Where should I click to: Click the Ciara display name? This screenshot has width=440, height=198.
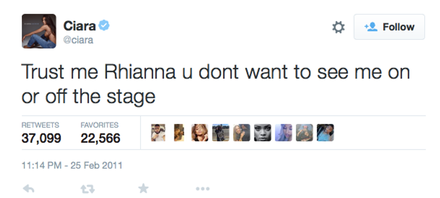coord(80,26)
